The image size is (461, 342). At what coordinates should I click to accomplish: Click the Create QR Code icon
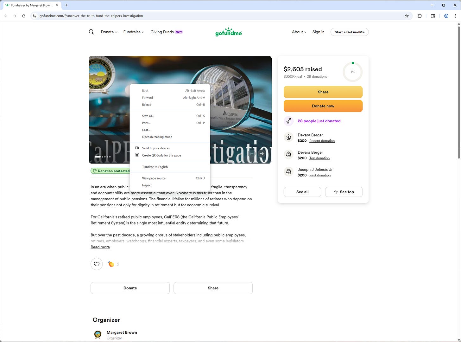tap(137, 155)
